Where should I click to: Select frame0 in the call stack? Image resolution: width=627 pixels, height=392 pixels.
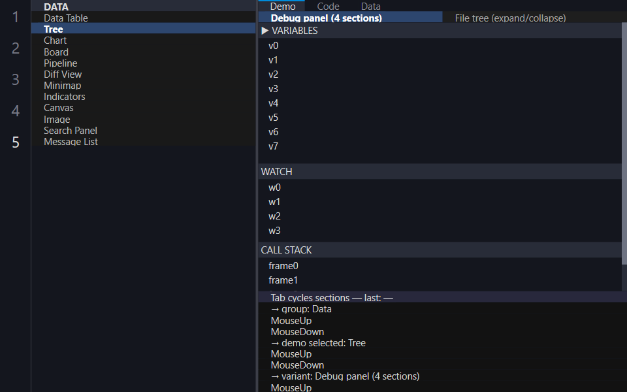tap(440, 266)
